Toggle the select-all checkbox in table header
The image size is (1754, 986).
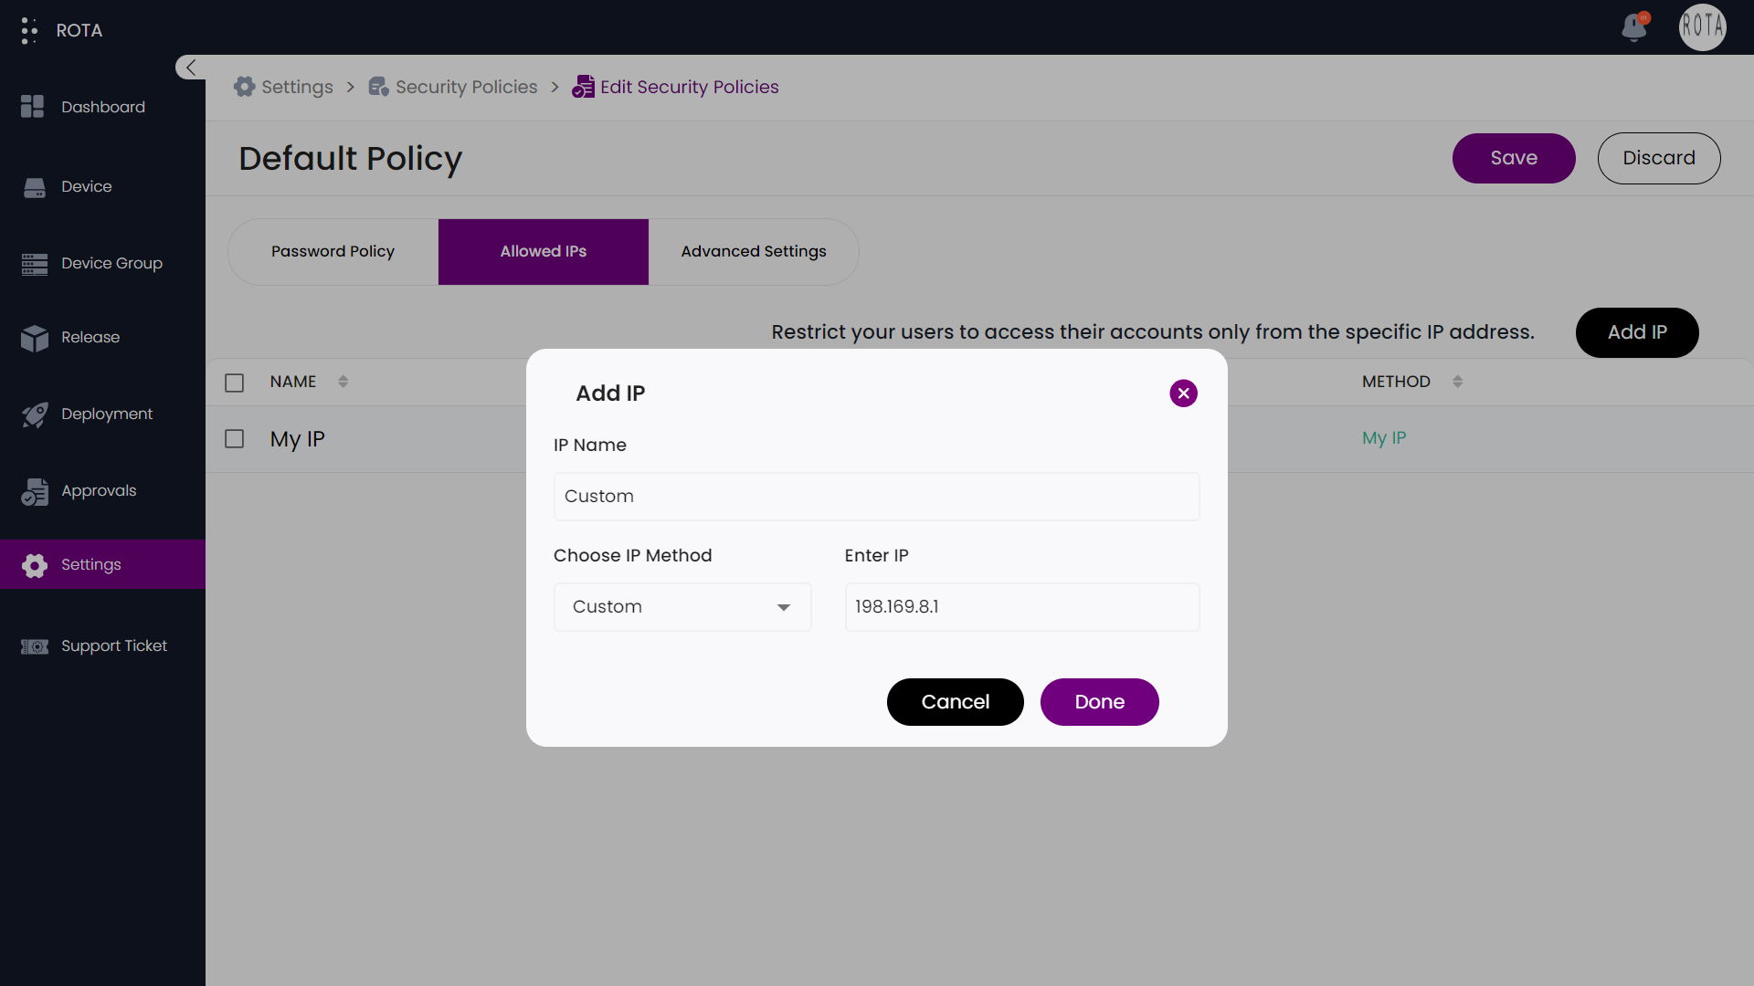click(x=235, y=383)
